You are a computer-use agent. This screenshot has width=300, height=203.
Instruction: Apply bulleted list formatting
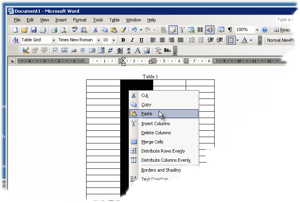pyautogui.click(x=201, y=40)
